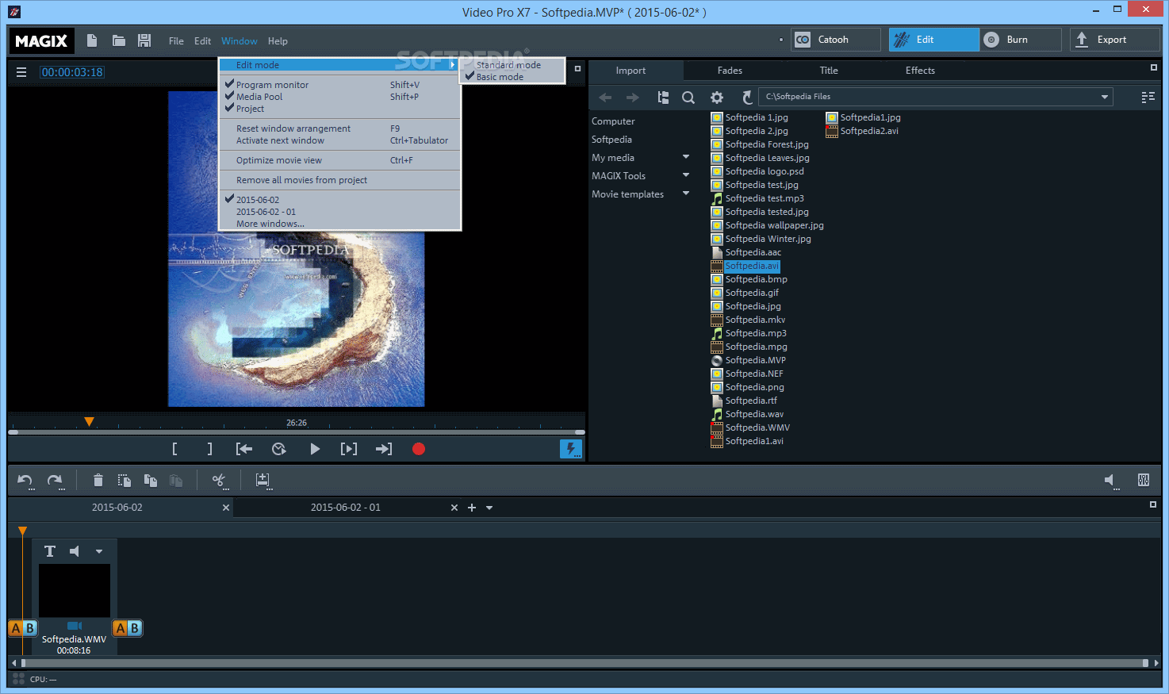Select the Softpedia.WMV scene thumbnail
The height and width of the screenshot is (694, 1169).
point(75,590)
